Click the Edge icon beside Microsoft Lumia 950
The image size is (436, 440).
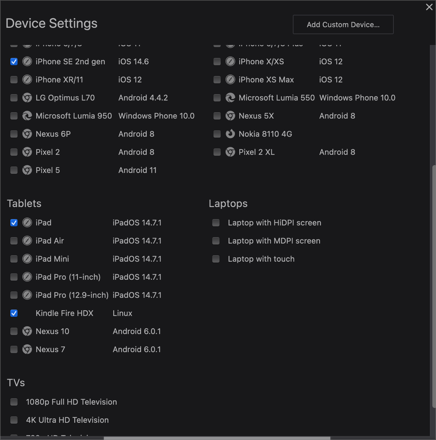coord(27,116)
